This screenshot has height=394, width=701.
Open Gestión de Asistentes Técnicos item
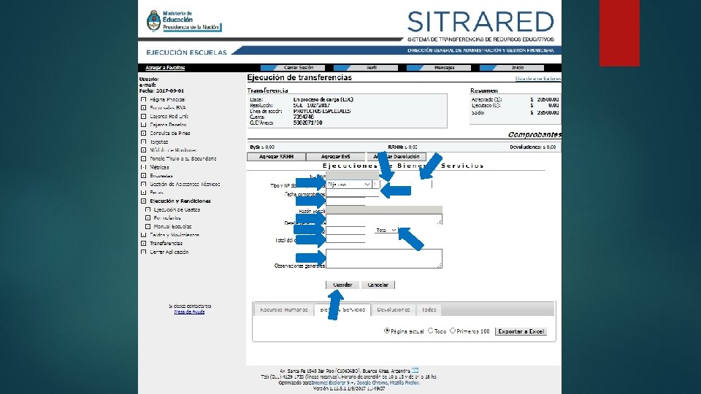185,184
